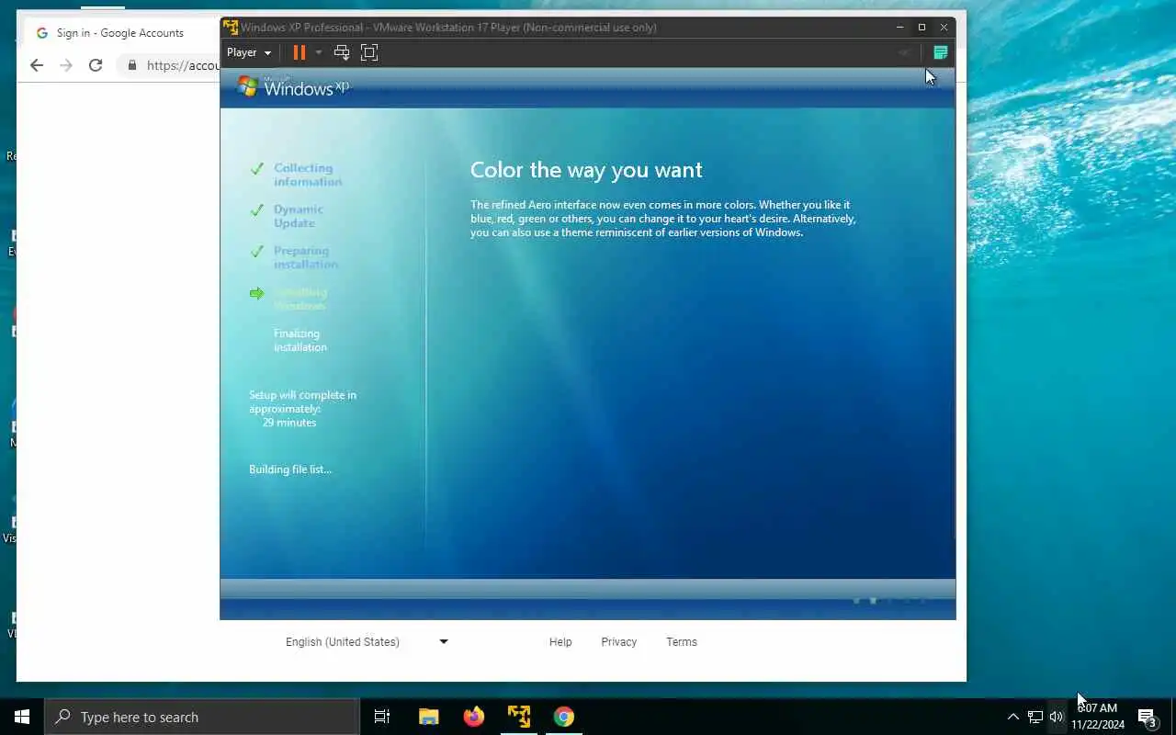Open the Privacy link on Google sign-in page
1176x735 pixels.
[x=618, y=642]
